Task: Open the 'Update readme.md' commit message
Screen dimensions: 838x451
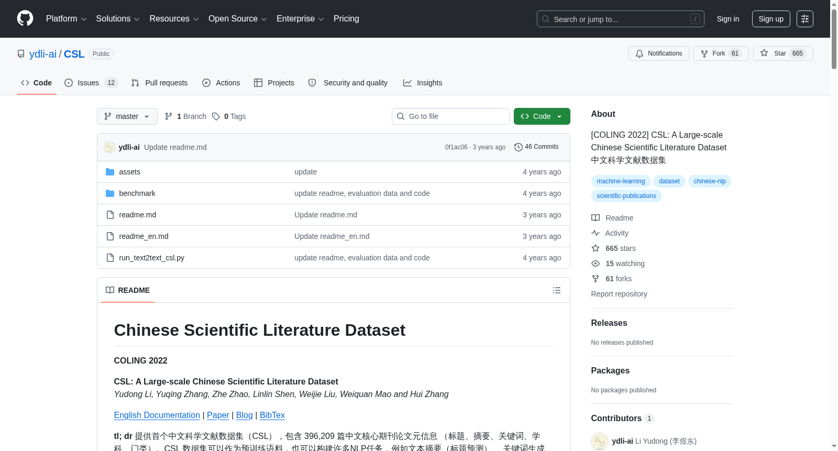Action: pos(175,147)
